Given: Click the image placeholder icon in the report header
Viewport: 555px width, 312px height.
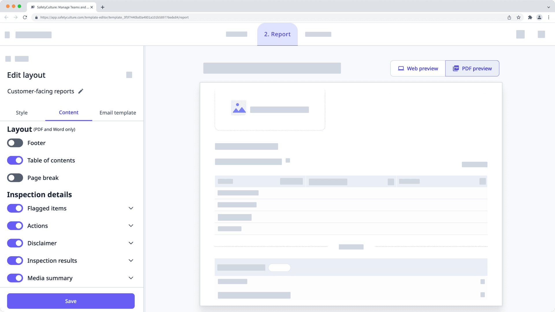Looking at the screenshot, I should pyautogui.click(x=238, y=107).
